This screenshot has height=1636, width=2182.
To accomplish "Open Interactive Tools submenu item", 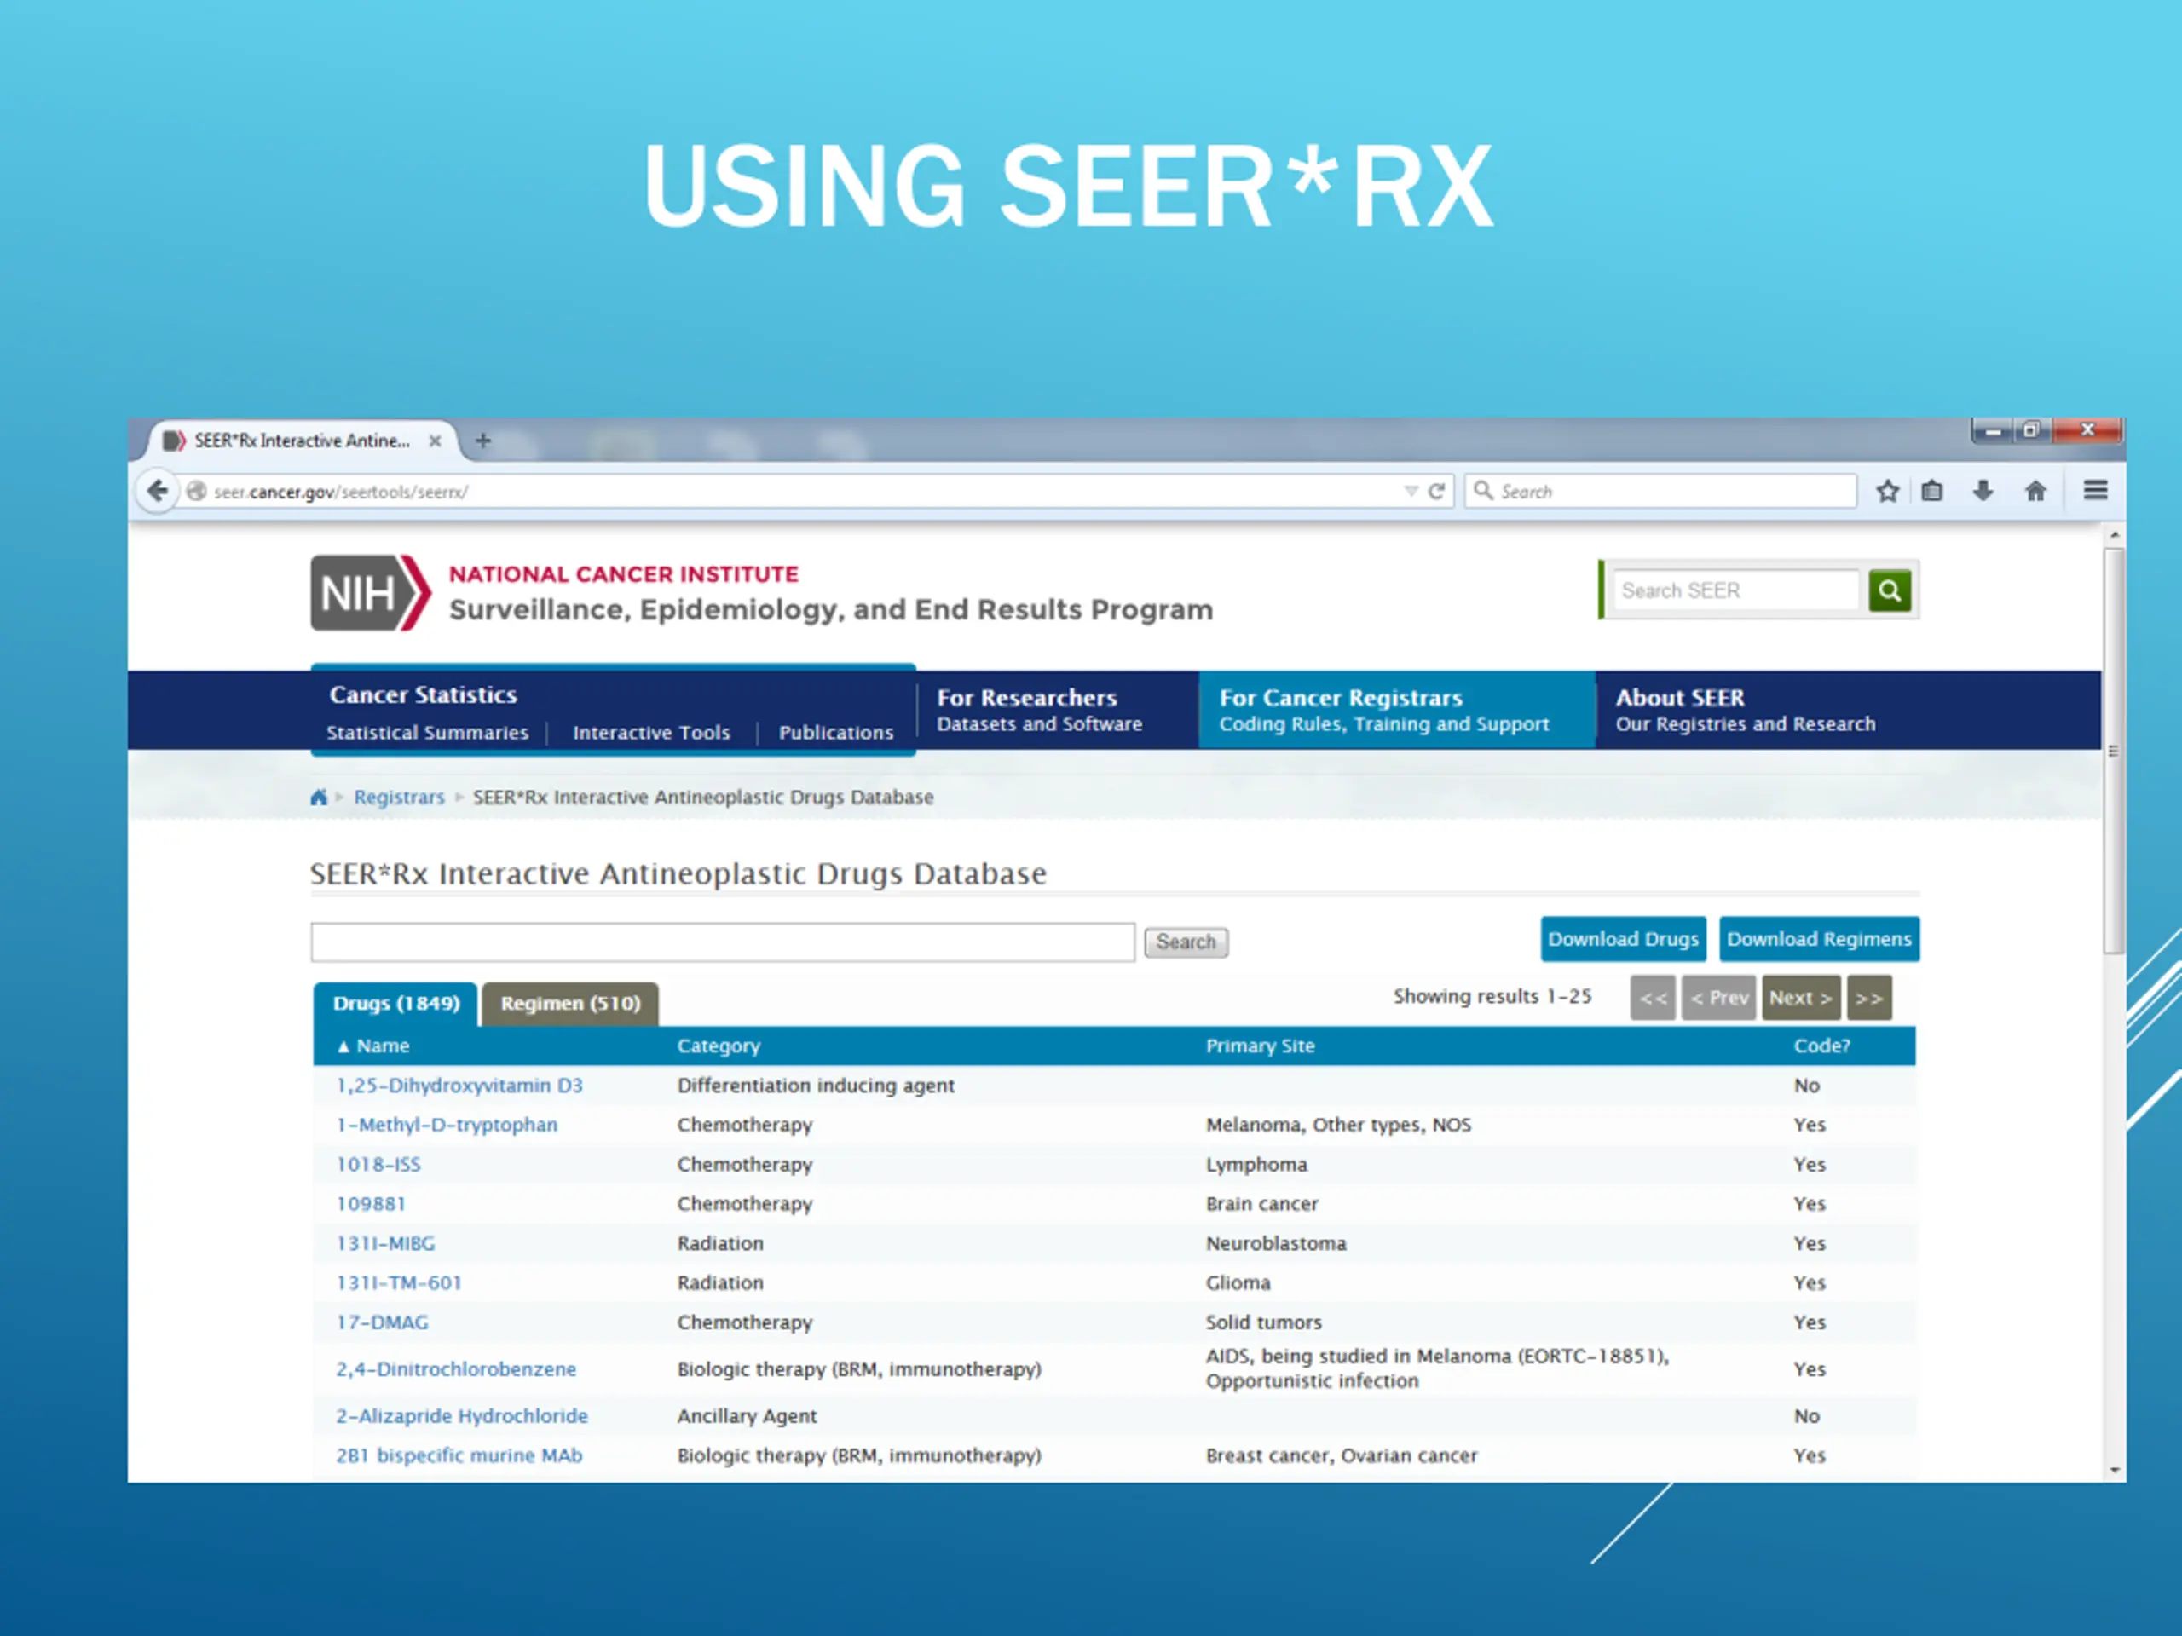I will 651,733.
